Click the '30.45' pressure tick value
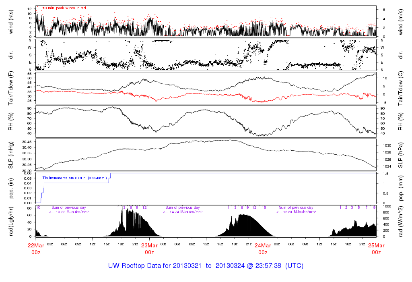This screenshot has height=282, width=412. tap(27, 141)
